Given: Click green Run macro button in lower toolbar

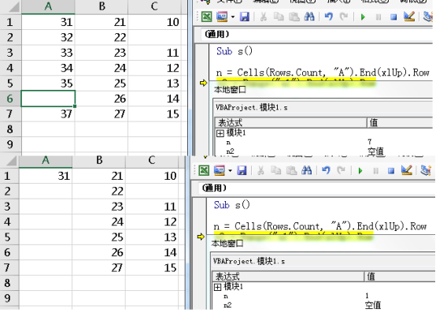Looking at the screenshot, I should (x=360, y=171).
